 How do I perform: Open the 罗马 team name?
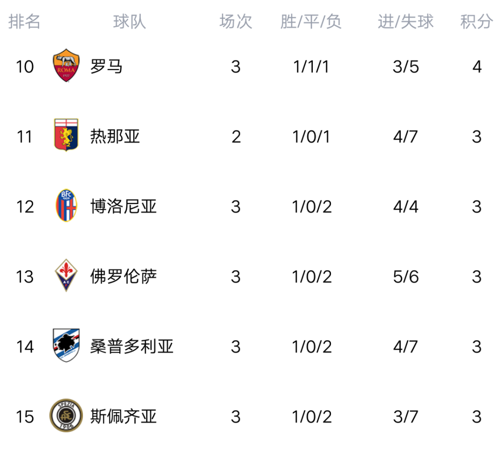(x=107, y=67)
